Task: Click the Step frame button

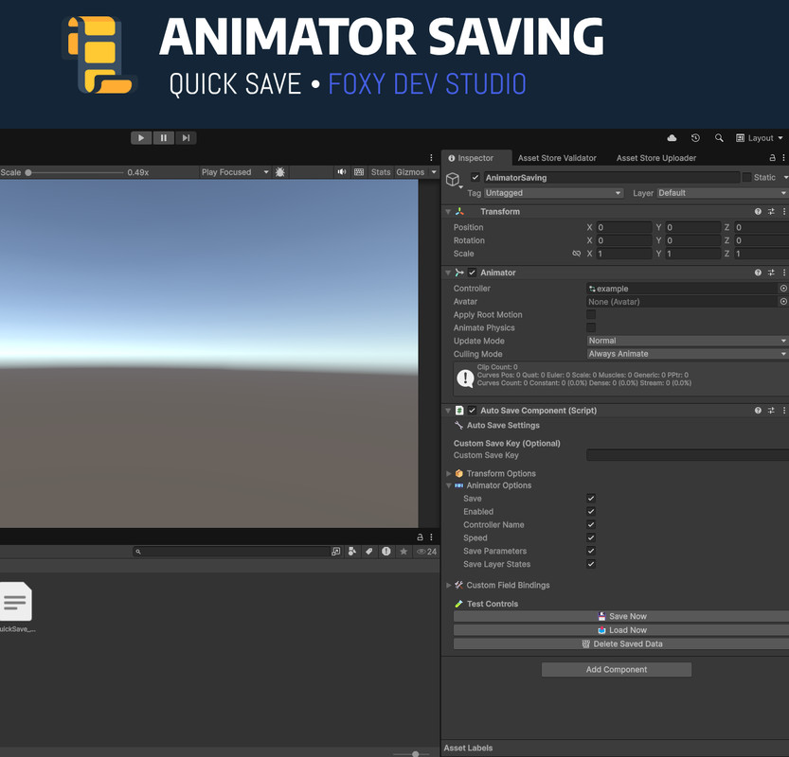Action: pos(186,138)
